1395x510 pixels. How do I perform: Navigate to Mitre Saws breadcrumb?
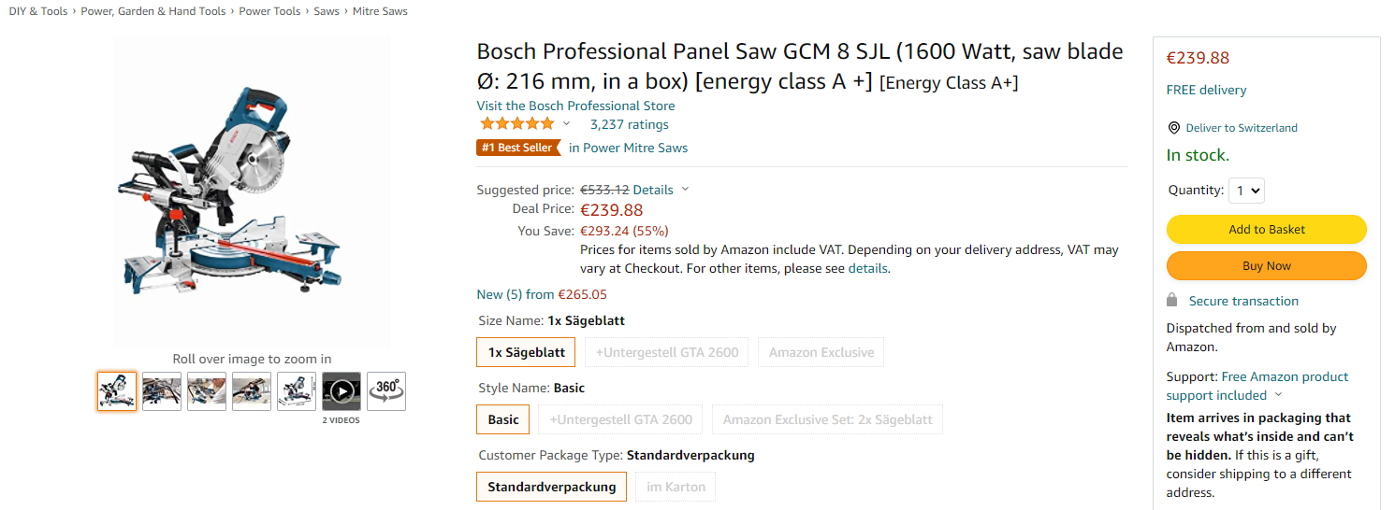pos(380,11)
